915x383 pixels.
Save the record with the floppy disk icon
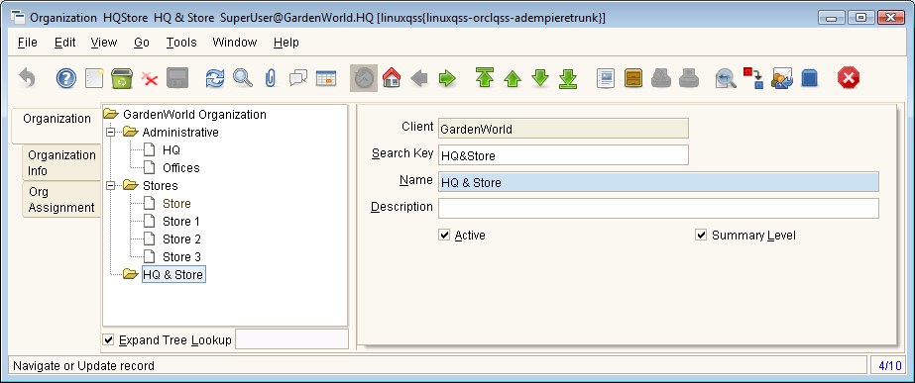point(177,77)
